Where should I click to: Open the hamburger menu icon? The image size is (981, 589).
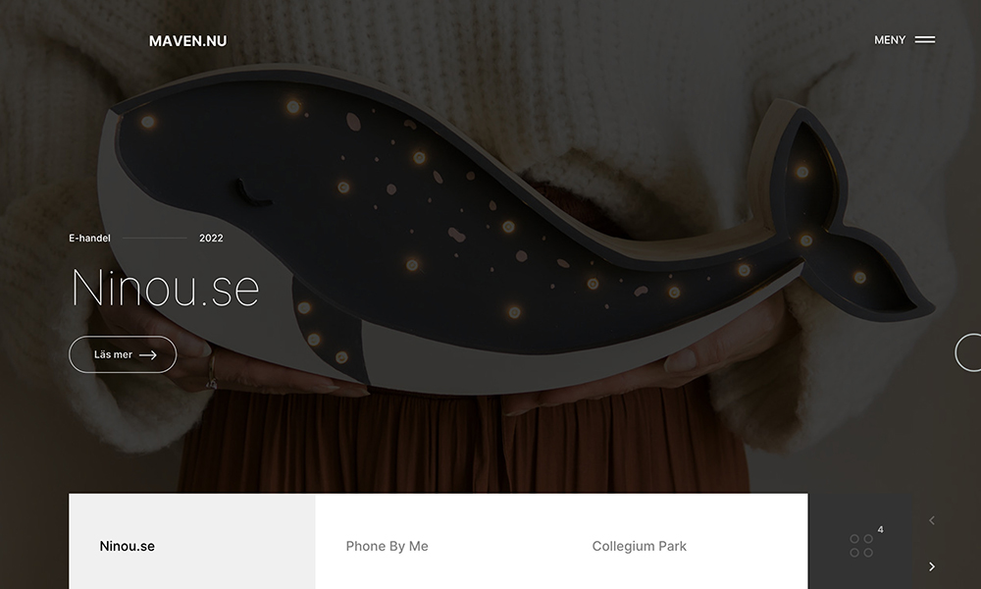coord(925,40)
